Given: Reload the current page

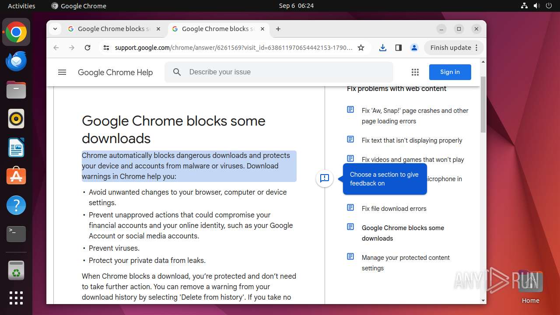Looking at the screenshot, I should pos(87,48).
